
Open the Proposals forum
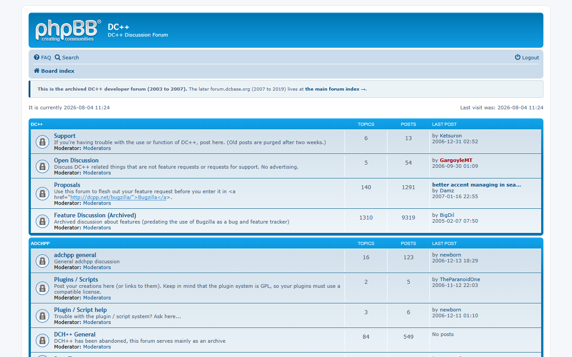[x=67, y=185]
